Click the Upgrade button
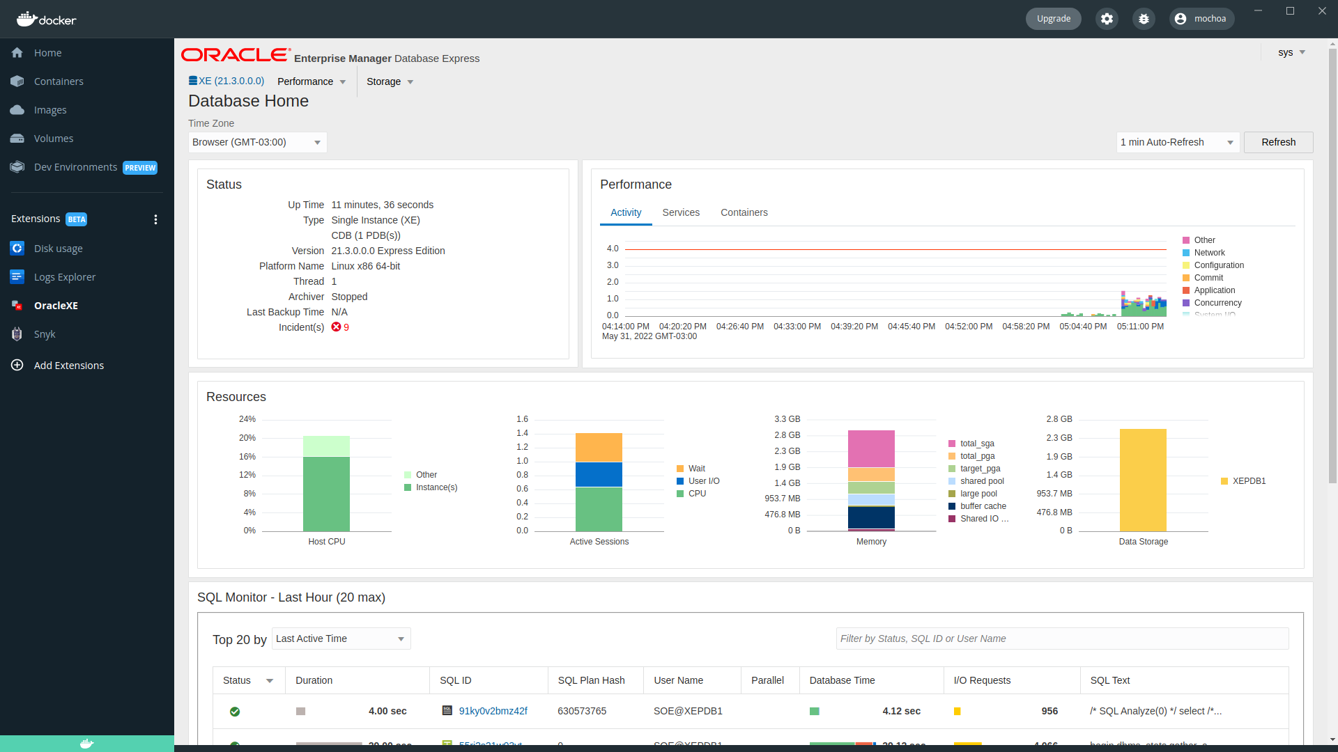The image size is (1338, 752). click(x=1053, y=19)
